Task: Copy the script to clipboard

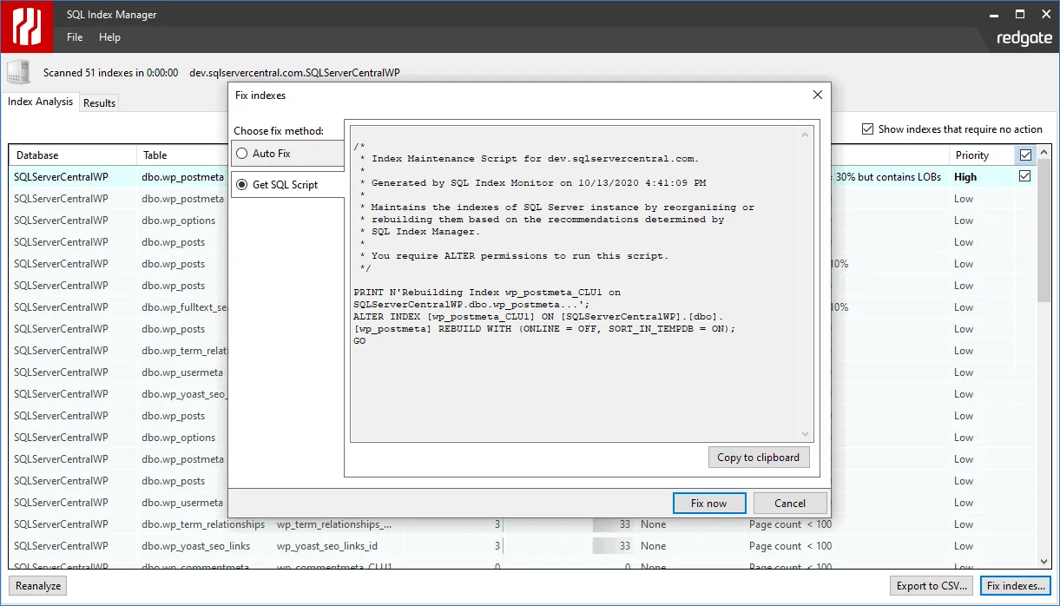Action: 758,458
